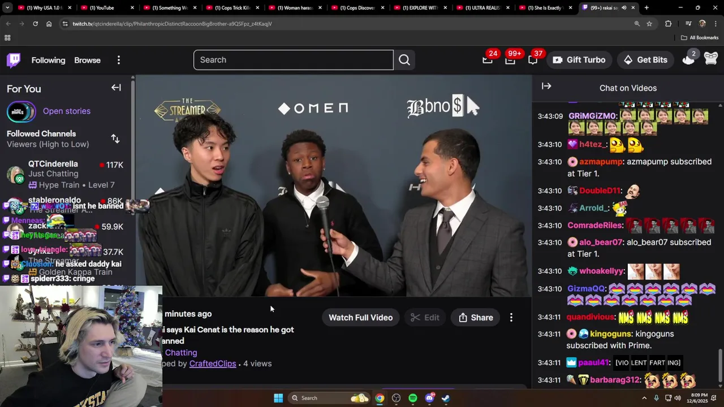724x407 pixels.
Task: Open a new browser tab
Action: 647,8
